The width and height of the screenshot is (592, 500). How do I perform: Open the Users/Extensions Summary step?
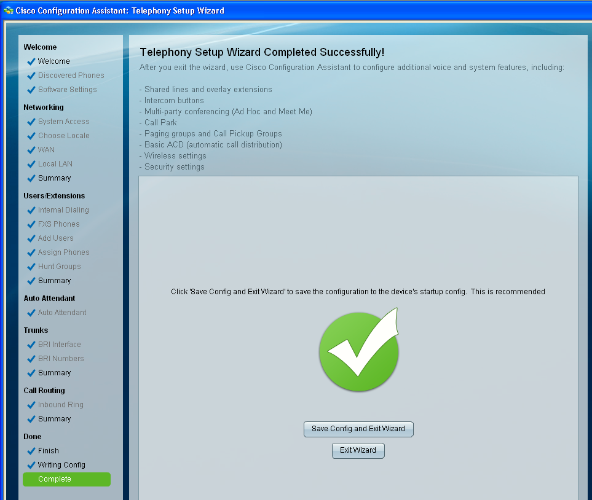(54, 281)
